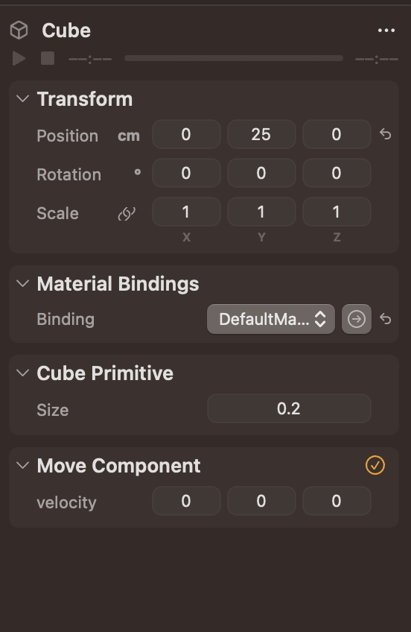Toggle the Scale proportional link icon
The image size is (411, 632).
(127, 214)
